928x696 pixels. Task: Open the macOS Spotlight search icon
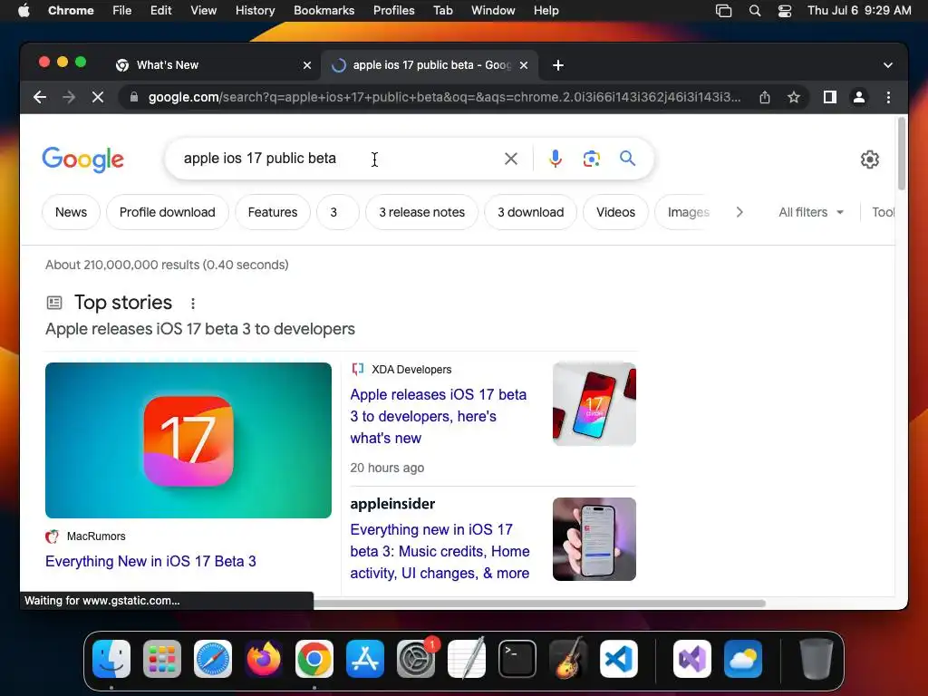click(755, 11)
